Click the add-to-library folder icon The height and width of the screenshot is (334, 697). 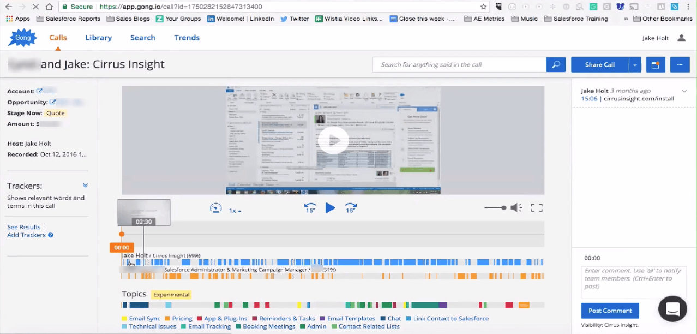[656, 64]
